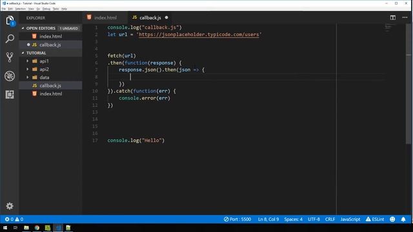Click the jsonplaceholder URL link on line 2

pos(199,34)
